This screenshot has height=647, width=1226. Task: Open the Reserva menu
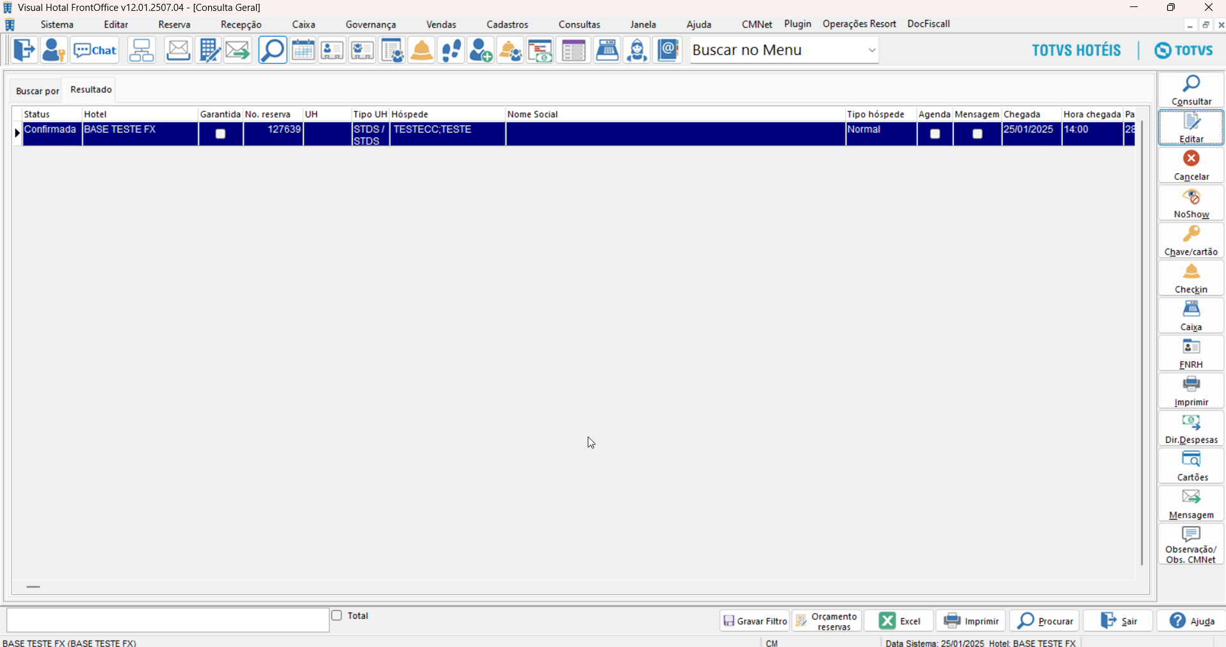(x=174, y=24)
